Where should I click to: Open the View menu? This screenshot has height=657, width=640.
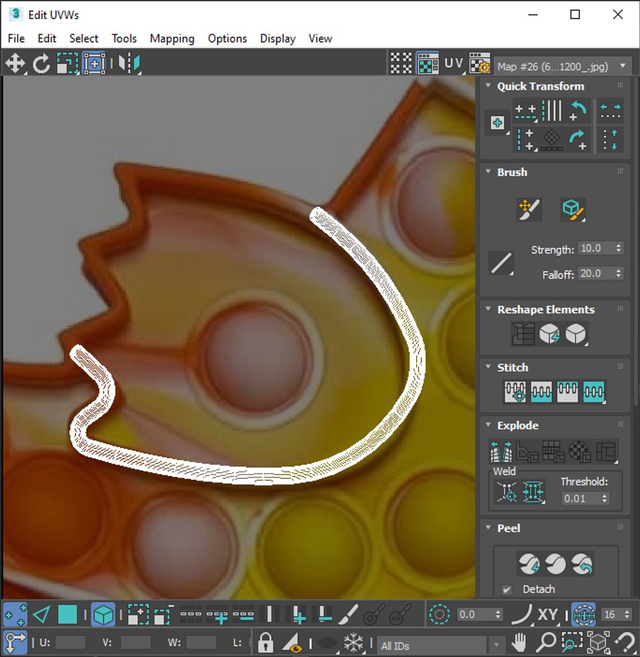click(x=320, y=38)
